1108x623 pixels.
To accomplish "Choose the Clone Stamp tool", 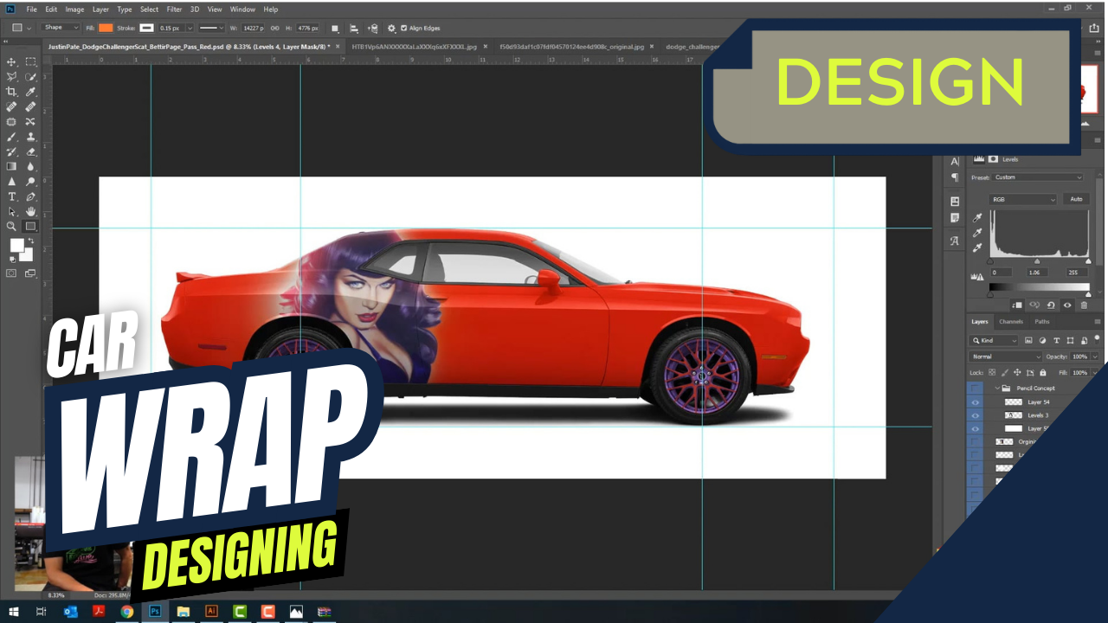I will (x=31, y=137).
